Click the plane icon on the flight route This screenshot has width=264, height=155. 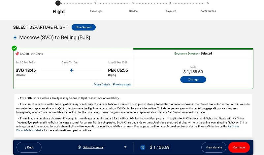[x=72, y=70]
